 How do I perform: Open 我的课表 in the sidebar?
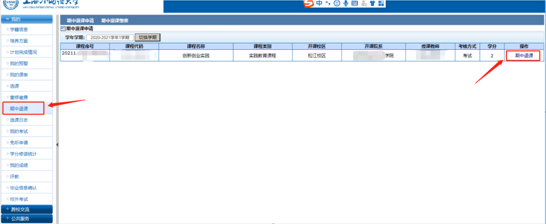click(19, 75)
